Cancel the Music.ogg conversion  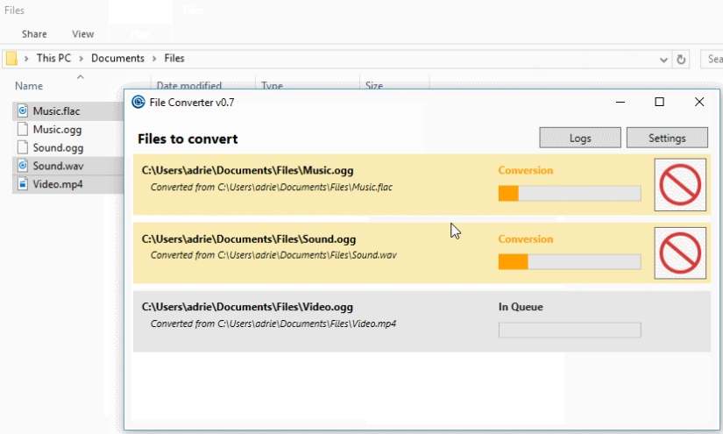tap(680, 185)
